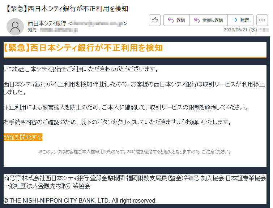Click the sender name 西日本シティ銀行
This screenshot has height=208, width=273.
pos(47,23)
